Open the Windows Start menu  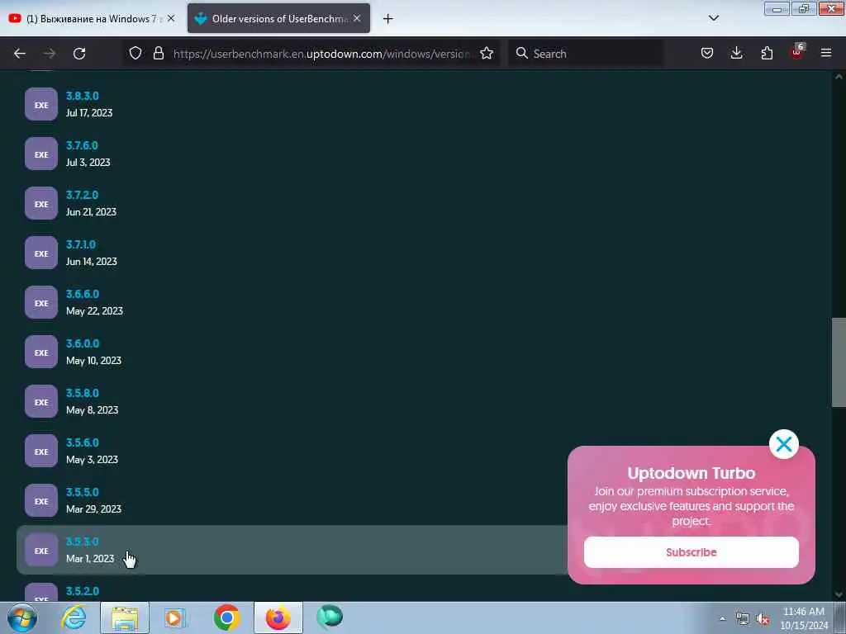pos(22,617)
